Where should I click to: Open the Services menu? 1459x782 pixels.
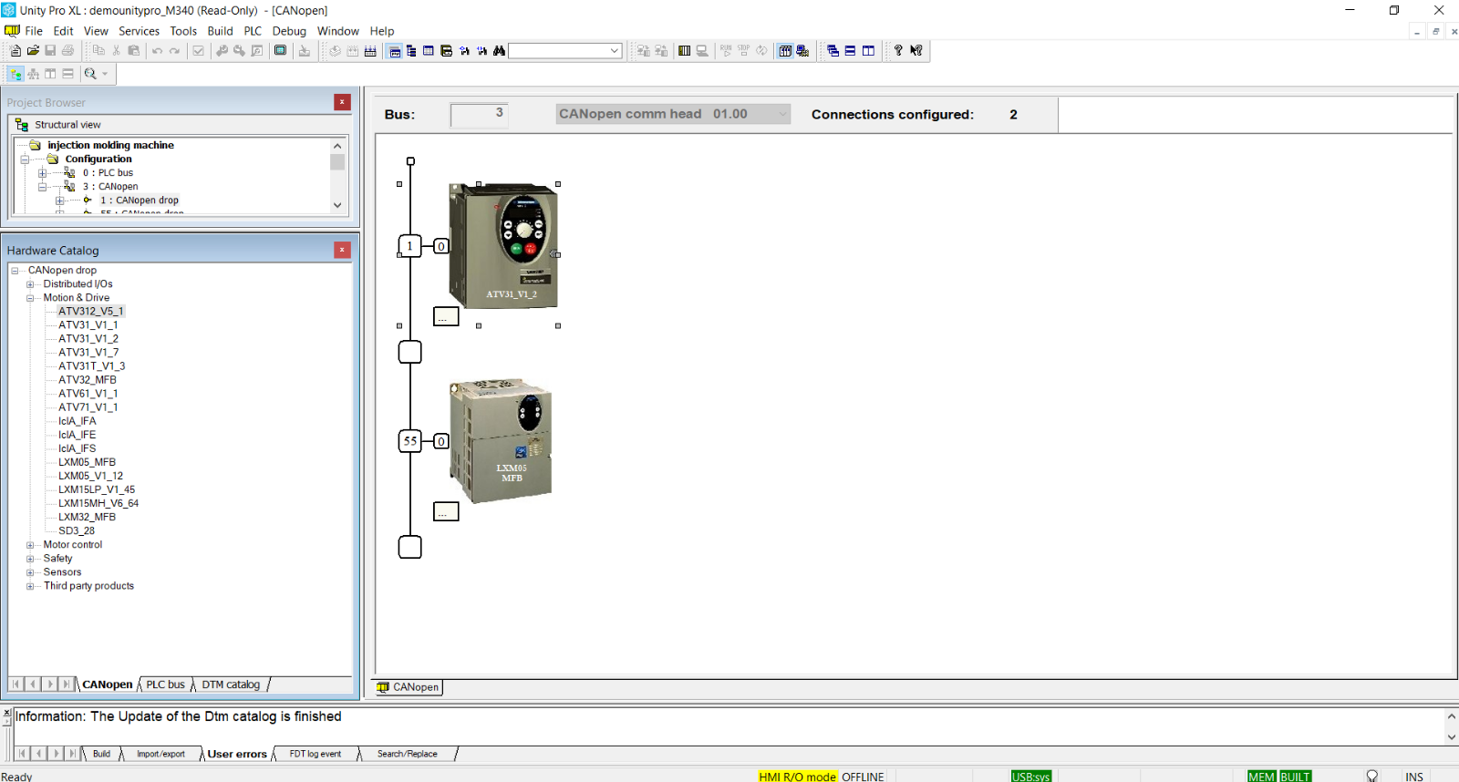tap(139, 31)
